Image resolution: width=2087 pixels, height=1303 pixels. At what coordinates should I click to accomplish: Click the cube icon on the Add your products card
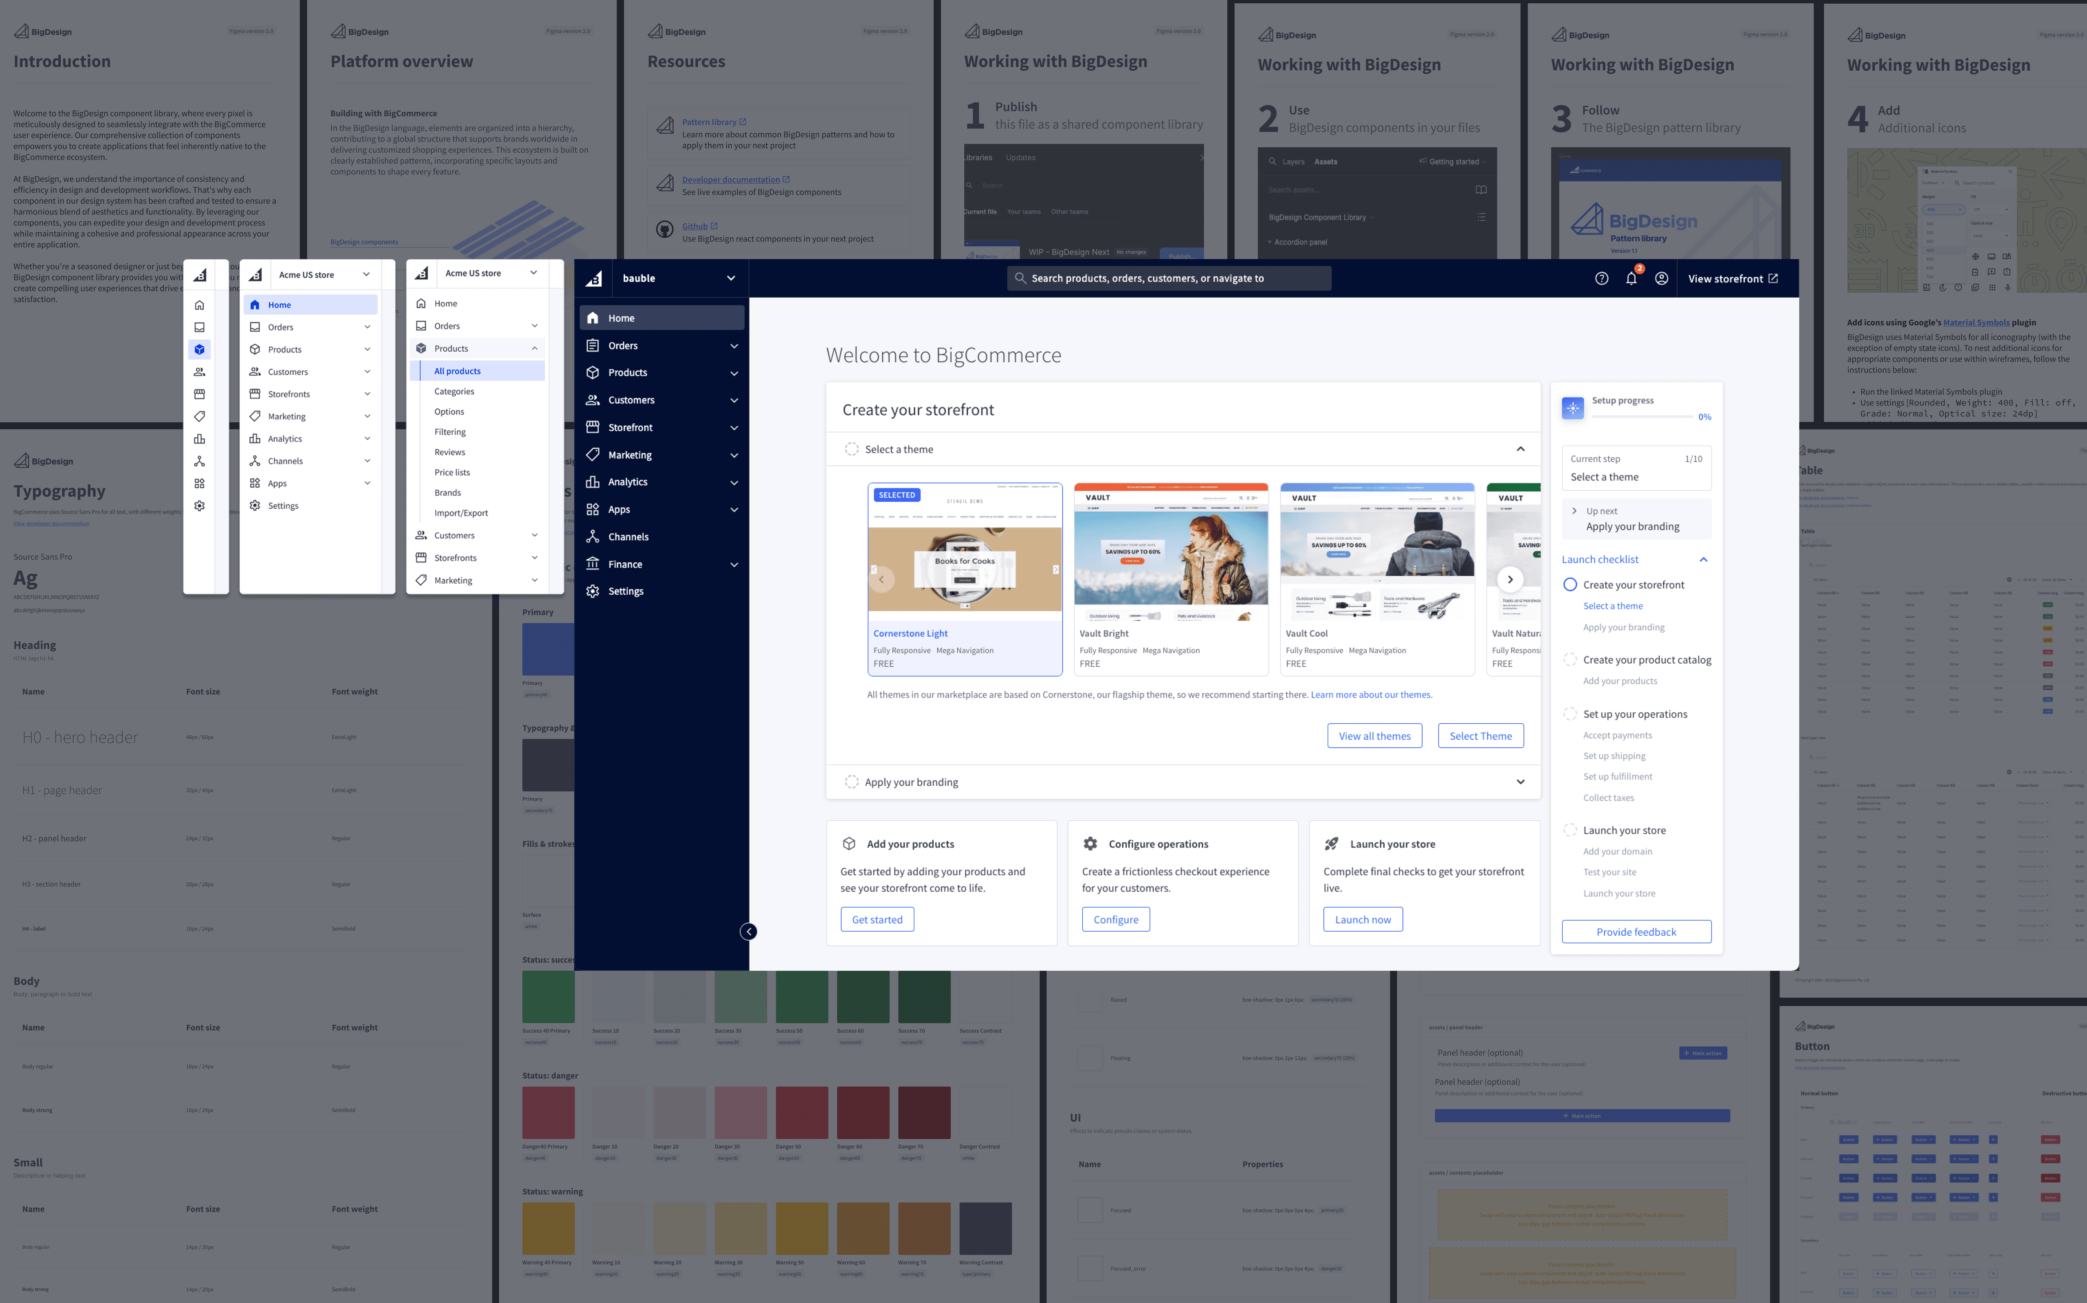(848, 844)
